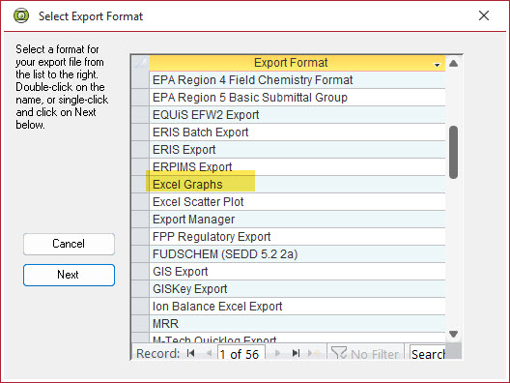Select FUDSCHEM (SEDD 5.2 2a) format
The height and width of the screenshot is (383, 510).
pos(297,254)
